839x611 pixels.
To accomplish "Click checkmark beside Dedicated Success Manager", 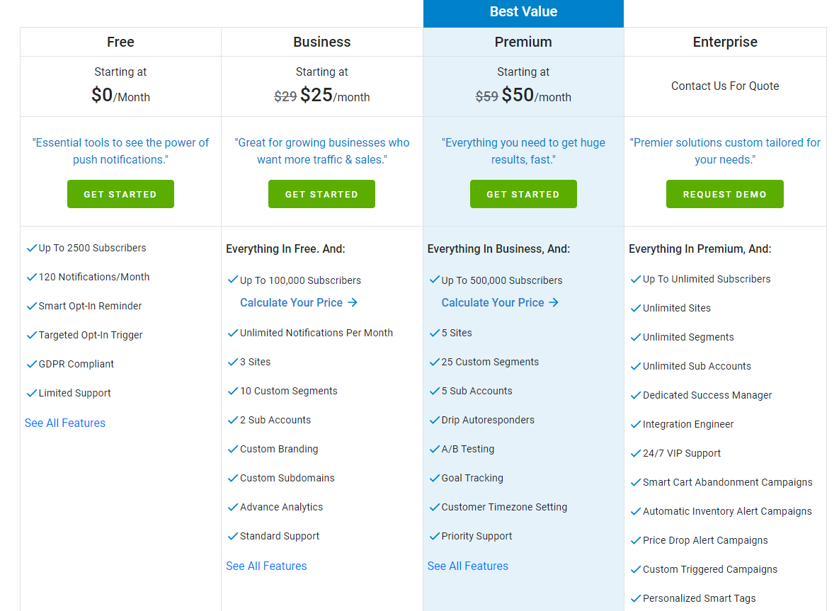I will [x=636, y=395].
